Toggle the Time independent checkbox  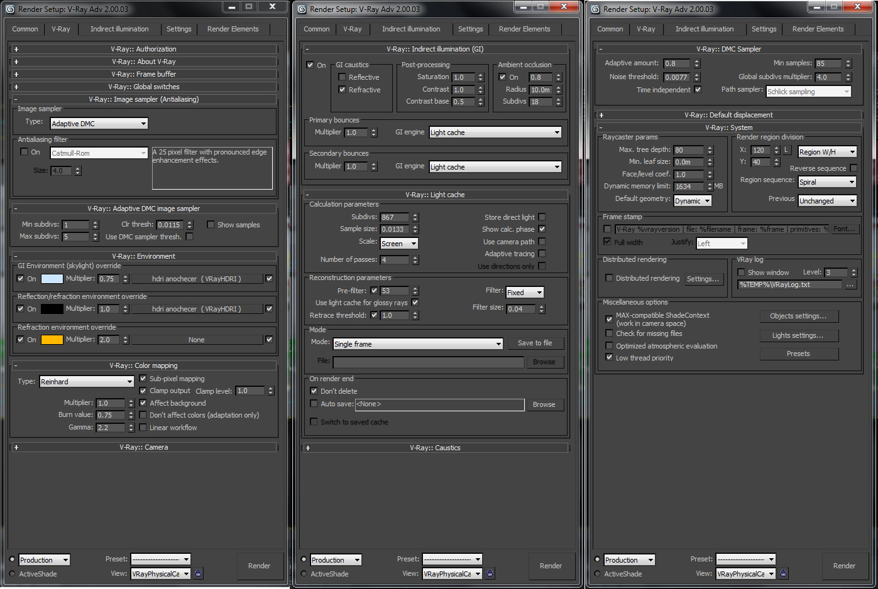(698, 90)
